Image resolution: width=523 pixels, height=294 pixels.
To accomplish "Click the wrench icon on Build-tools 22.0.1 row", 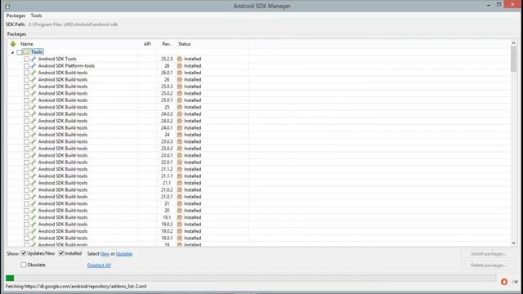I will click(x=34, y=163).
